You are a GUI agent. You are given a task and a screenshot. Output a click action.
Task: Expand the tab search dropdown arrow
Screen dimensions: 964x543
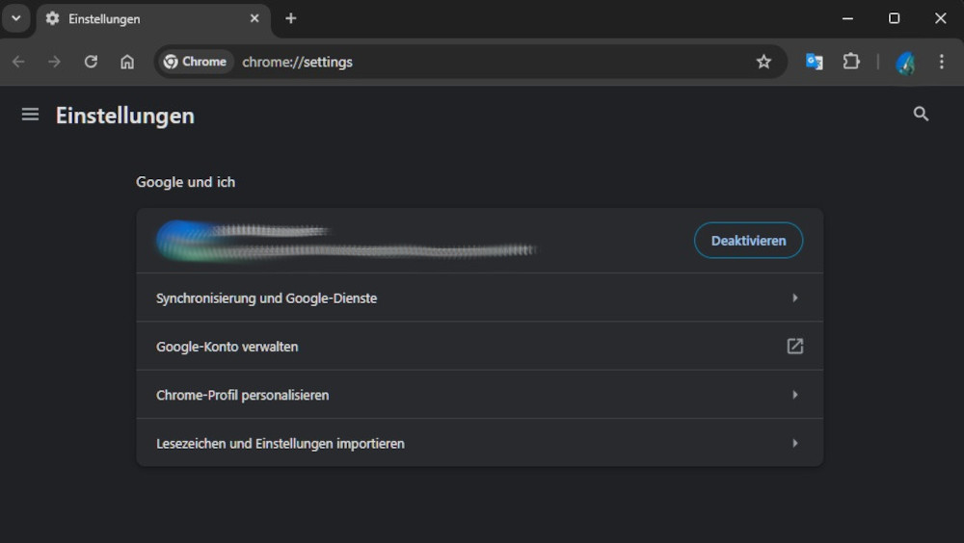[16, 18]
